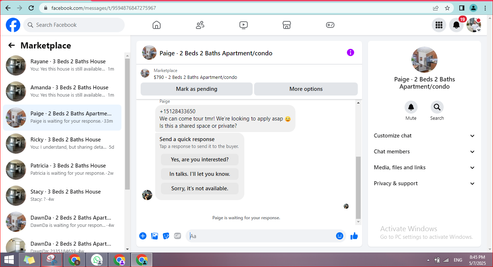Go back with browser back arrow
Viewport: 493px width, 267px height.
pyautogui.click(x=8, y=8)
